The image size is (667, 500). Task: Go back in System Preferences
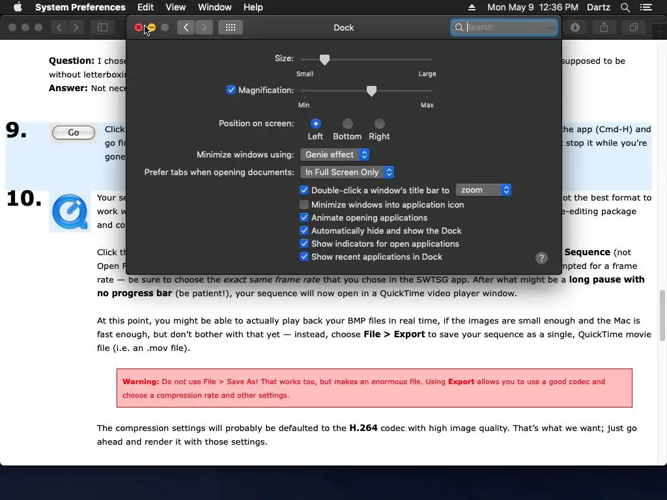[x=186, y=27]
